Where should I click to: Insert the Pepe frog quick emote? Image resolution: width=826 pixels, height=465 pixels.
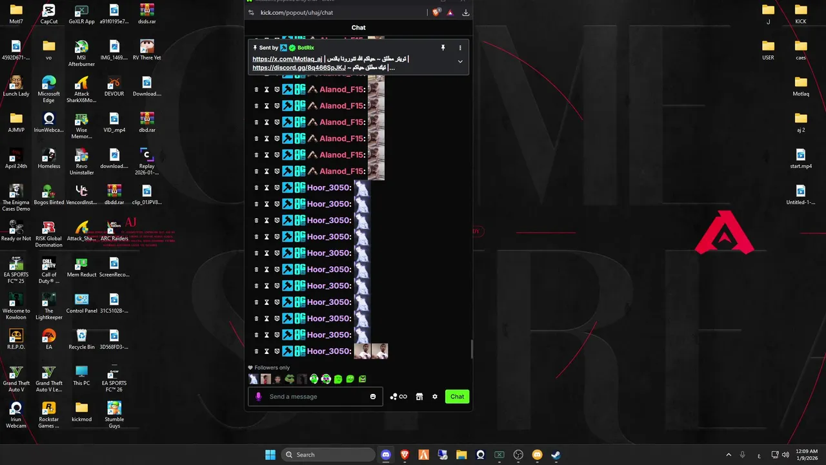(x=290, y=379)
